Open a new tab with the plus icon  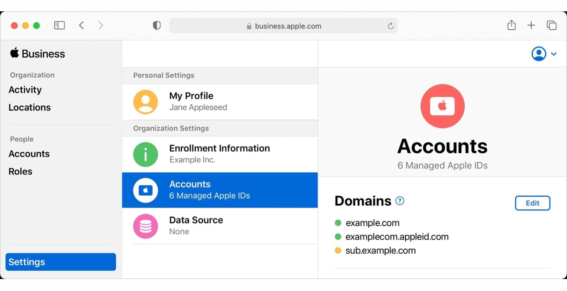531,25
